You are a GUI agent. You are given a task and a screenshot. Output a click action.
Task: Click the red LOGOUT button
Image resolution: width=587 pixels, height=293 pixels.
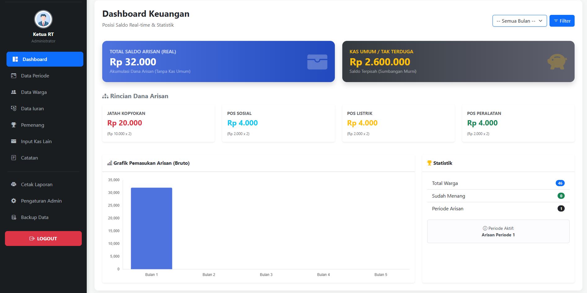click(43, 238)
